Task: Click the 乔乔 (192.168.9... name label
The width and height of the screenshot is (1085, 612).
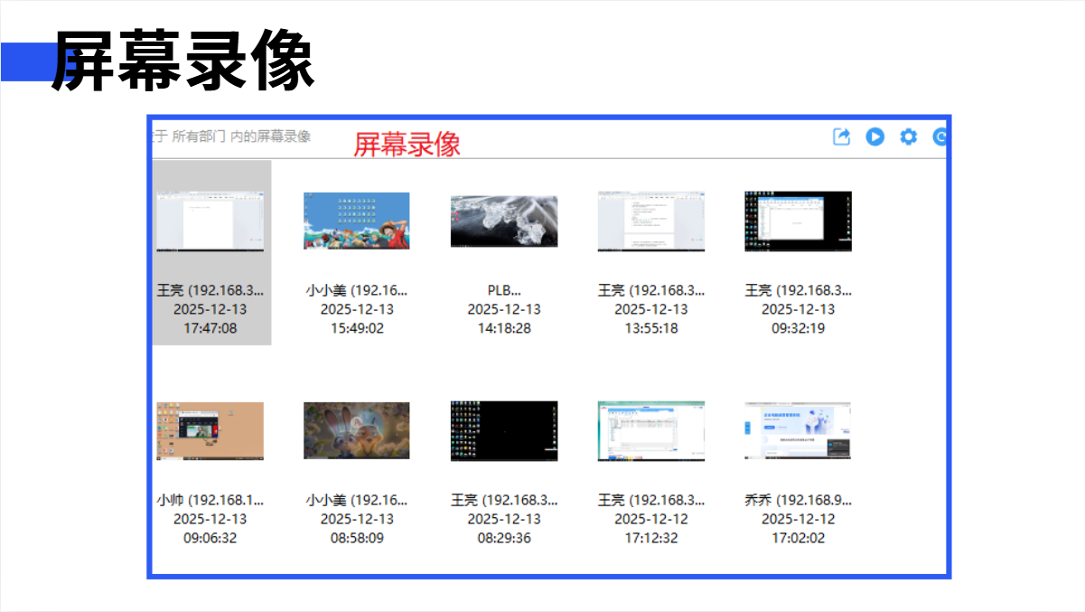Action: pos(798,500)
